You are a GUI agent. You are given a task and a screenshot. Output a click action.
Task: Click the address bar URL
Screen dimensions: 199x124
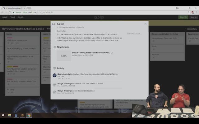click(x=38, y=12)
